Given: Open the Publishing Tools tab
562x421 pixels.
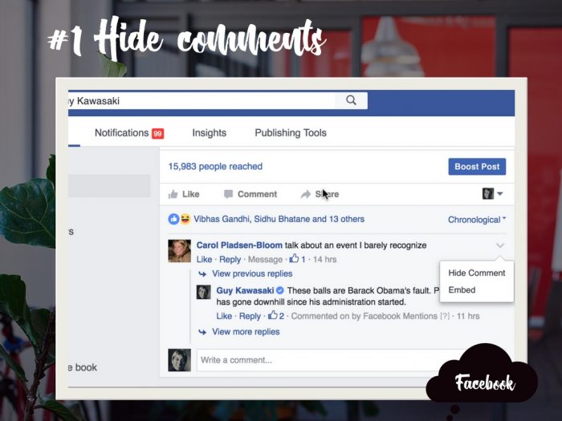Looking at the screenshot, I should [x=291, y=133].
